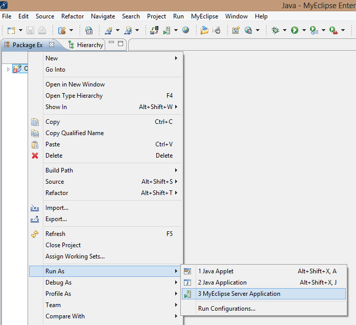Click the grayed screenshot capture icon
The width and height of the screenshot is (356, 325).
click(217, 30)
